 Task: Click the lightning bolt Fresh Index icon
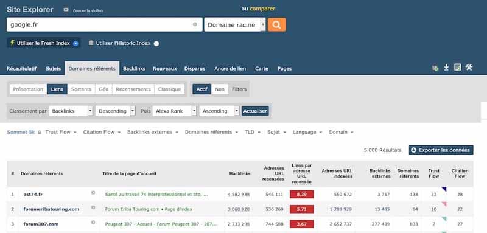coord(12,43)
